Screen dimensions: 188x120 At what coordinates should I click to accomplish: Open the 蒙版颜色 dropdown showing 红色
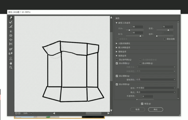pyautogui.click(x=155, y=79)
